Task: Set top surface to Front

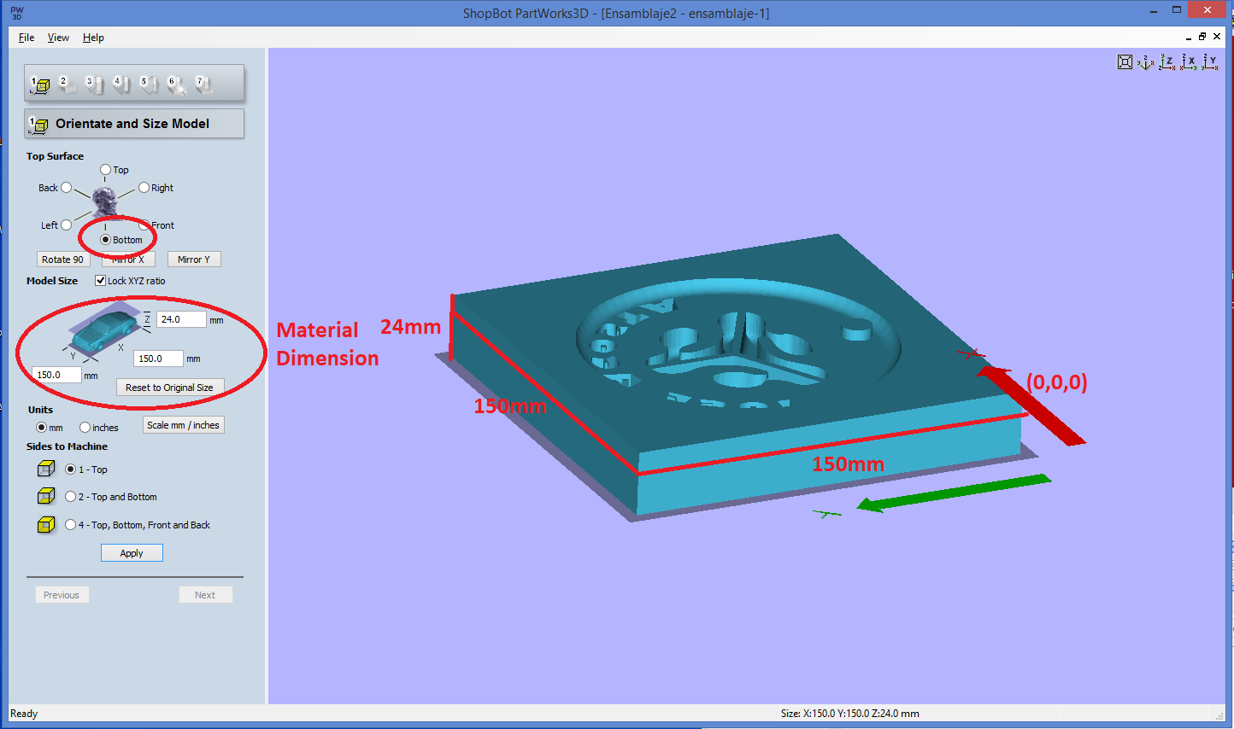Action: (x=144, y=225)
